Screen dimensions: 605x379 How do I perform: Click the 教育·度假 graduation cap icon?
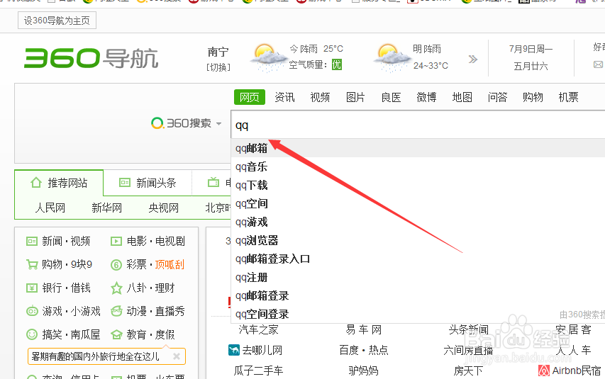(x=116, y=334)
